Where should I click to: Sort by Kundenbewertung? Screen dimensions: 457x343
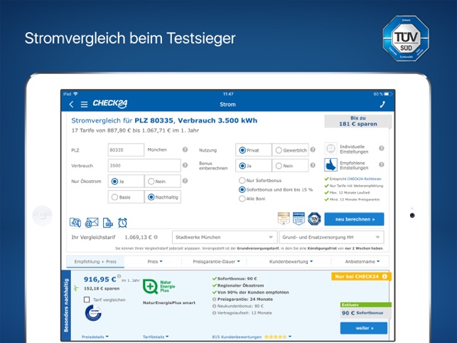click(x=291, y=262)
